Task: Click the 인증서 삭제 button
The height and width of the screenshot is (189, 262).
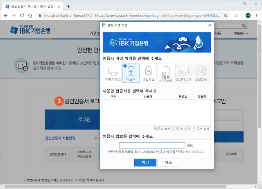Action: tap(201, 129)
